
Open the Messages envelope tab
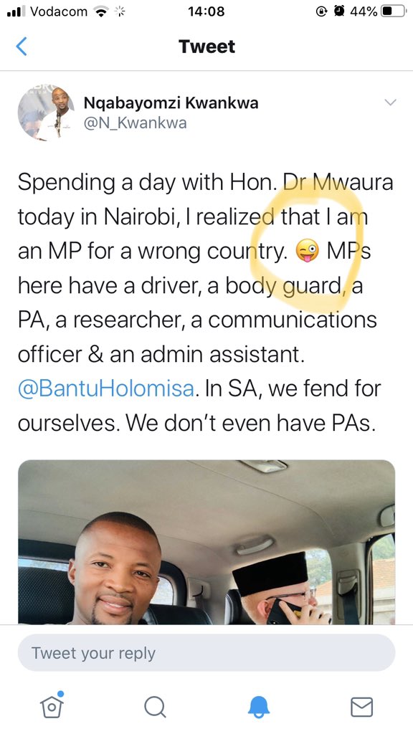click(x=361, y=707)
